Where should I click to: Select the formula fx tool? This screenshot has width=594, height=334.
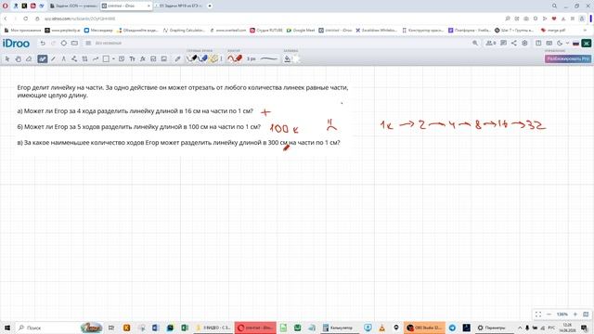[143, 58]
